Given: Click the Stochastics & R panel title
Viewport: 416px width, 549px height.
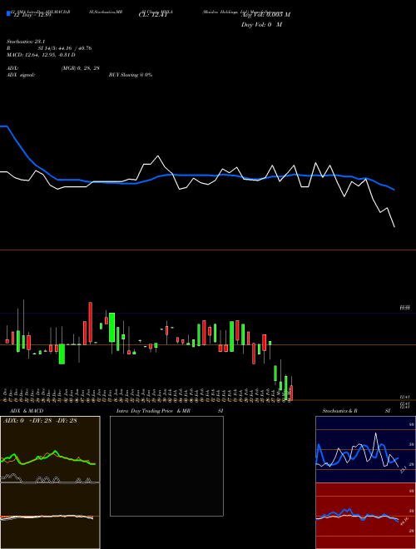Looking at the screenshot, I should (339, 411).
